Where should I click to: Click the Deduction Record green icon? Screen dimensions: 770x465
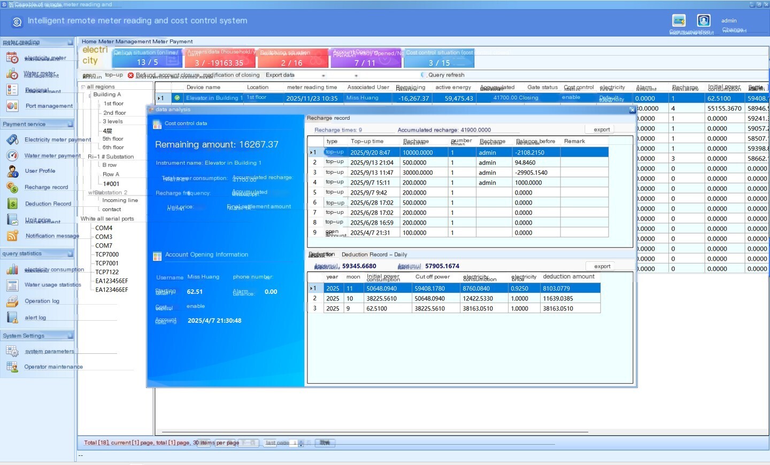[12, 204]
